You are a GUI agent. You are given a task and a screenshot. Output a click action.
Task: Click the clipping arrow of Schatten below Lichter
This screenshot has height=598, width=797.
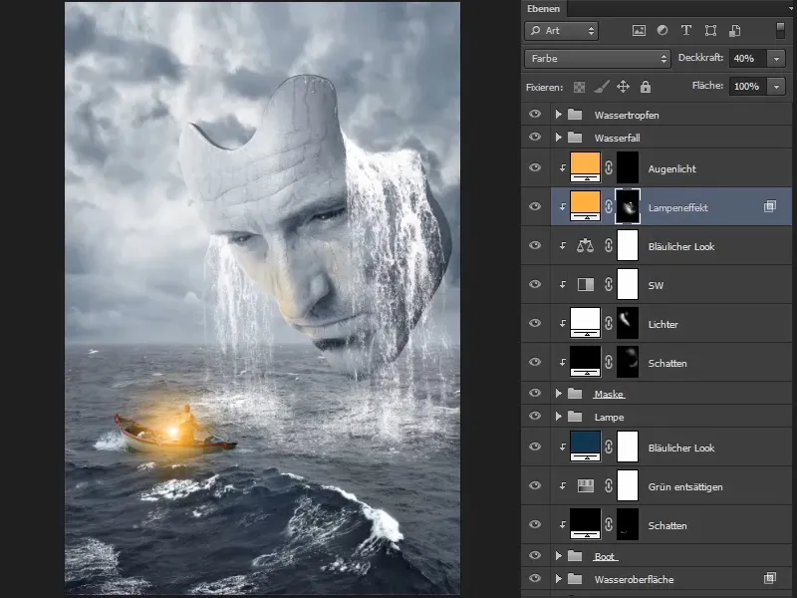(x=563, y=362)
